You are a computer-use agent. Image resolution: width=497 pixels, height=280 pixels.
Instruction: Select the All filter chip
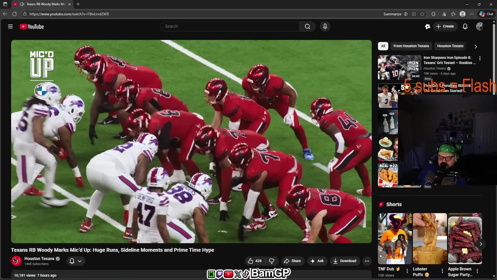pyautogui.click(x=383, y=46)
